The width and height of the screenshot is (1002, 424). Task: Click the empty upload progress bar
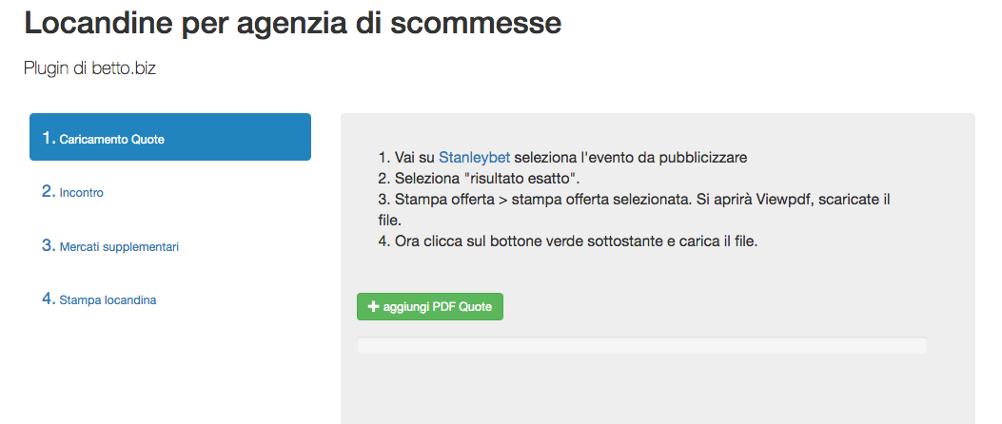[641, 345]
